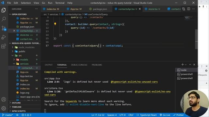Go to line via Ln 17, Col 32
Image resolution: width=209 pixels, height=117 pixels.
[98, 115]
